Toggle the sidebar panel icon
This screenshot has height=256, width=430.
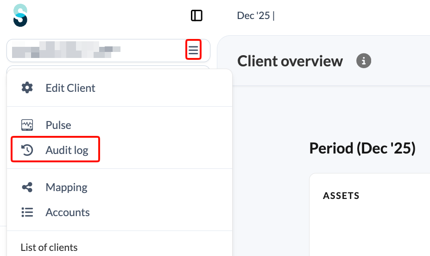point(196,16)
